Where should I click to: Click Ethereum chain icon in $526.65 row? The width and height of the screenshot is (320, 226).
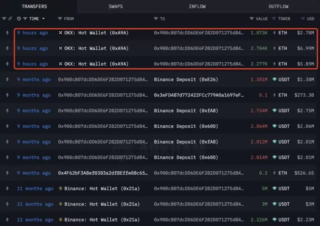(x=7, y=173)
